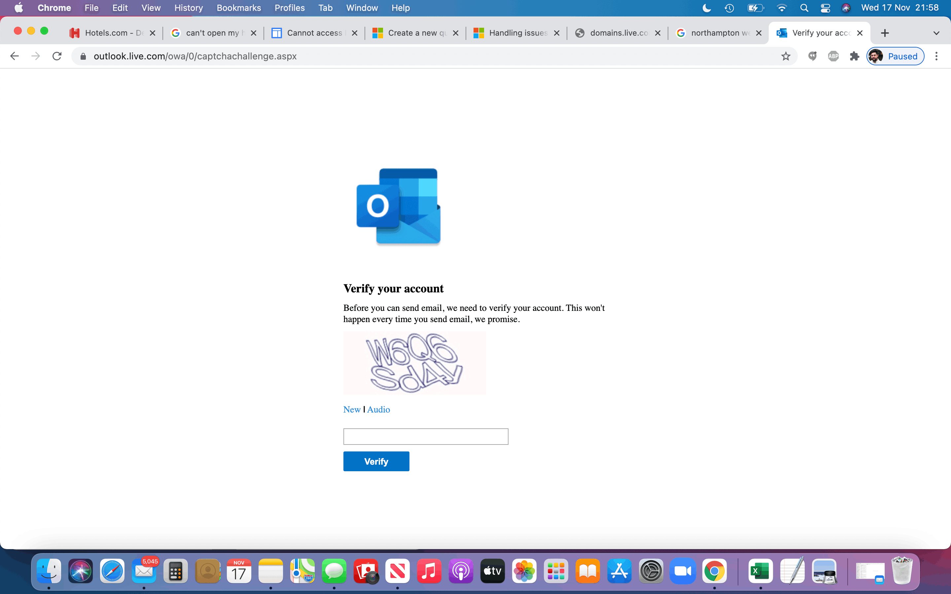The image size is (951, 594).
Task: Select the CAPTCHA text input field
Action: (426, 436)
